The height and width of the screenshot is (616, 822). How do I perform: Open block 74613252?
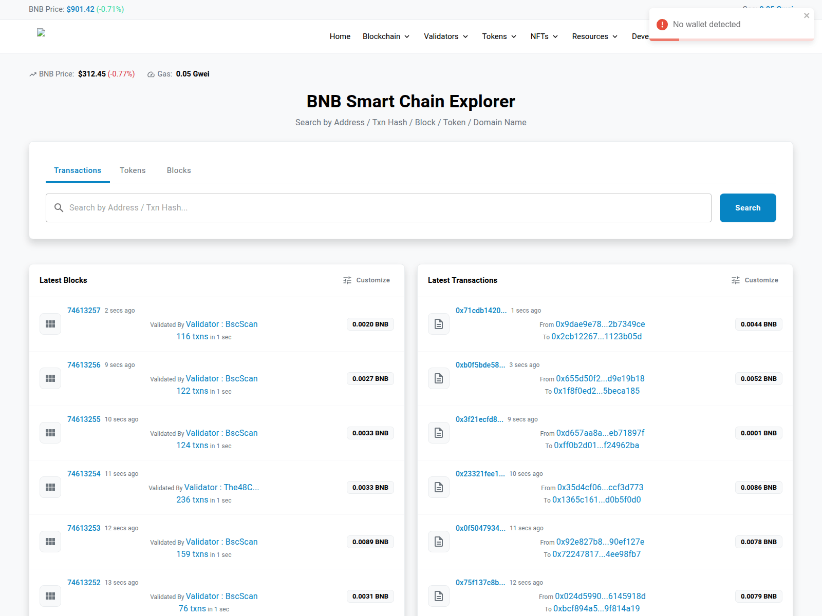pyautogui.click(x=84, y=583)
